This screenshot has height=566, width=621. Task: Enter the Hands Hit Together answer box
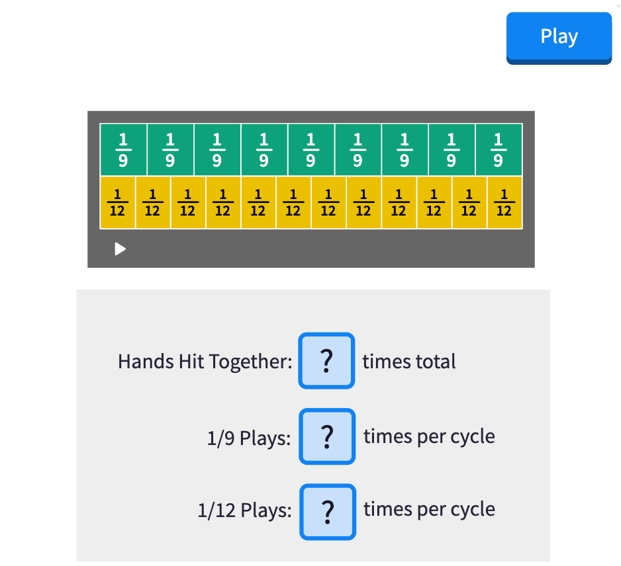coord(326,361)
